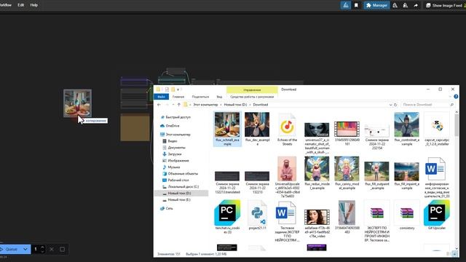Click Новый том (D:) in the address breadcrumb

pos(235,105)
